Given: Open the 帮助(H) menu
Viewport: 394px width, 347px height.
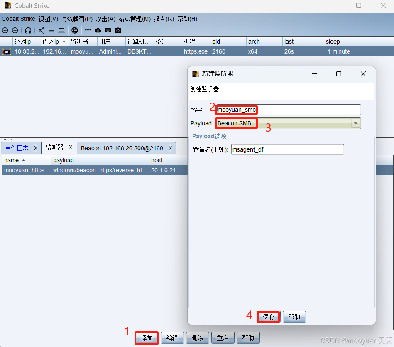Looking at the screenshot, I should (x=187, y=19).
